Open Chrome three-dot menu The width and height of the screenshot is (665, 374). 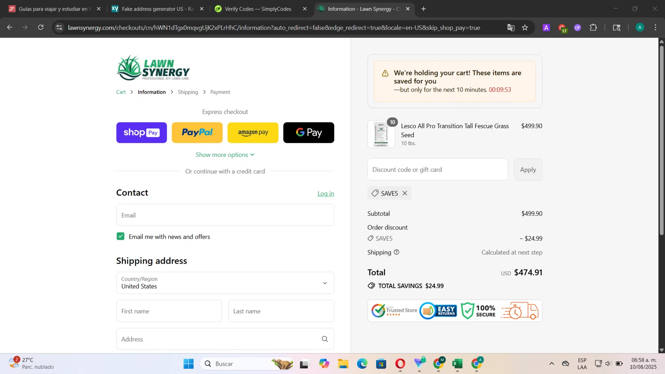click(655, 27)
